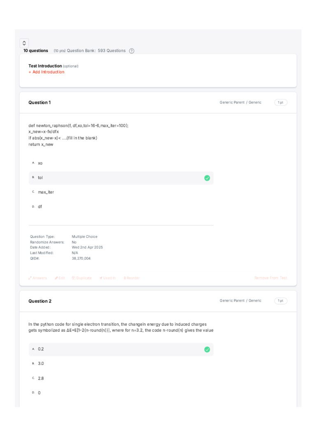
Task: Click the 1 pt badge on Question 2
Action: pyautogui.click(x=281, y=301)
